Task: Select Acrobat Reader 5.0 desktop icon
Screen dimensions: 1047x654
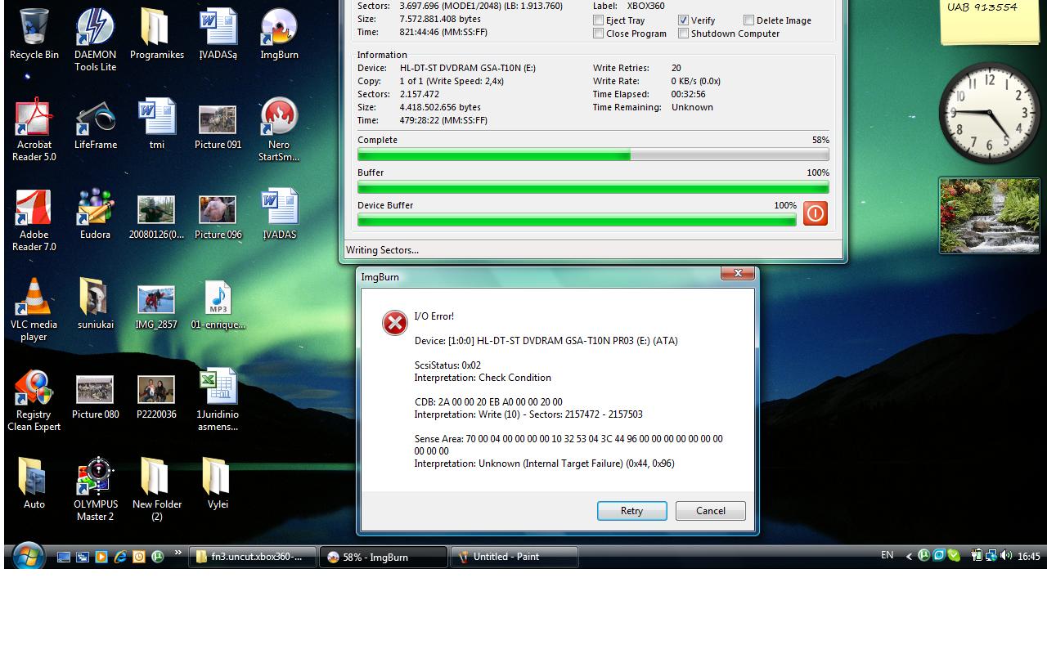Action: (34, 129)
